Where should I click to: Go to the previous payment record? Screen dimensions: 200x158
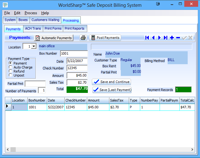[x=153, y=38]
